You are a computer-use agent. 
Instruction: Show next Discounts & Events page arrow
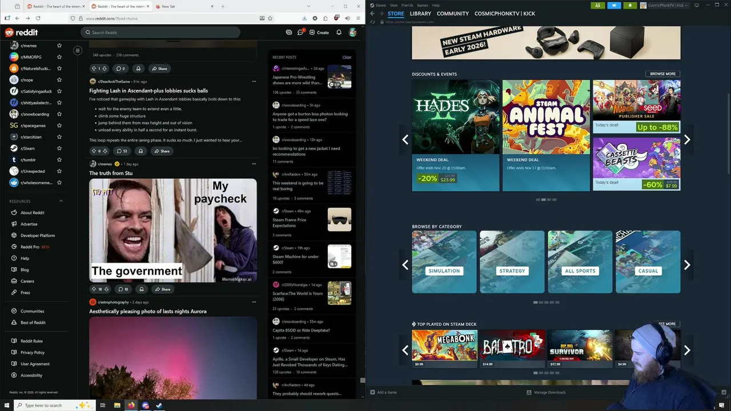click(687, 139)
